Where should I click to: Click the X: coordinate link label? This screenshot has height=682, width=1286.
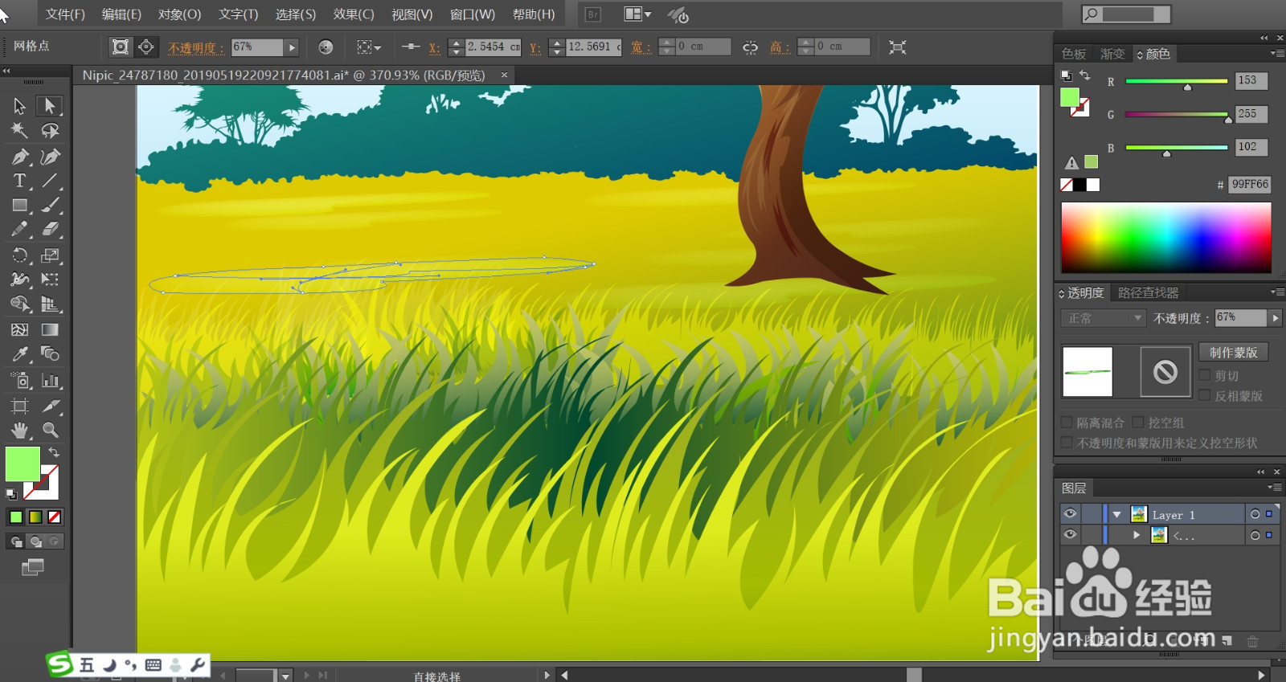434,47
